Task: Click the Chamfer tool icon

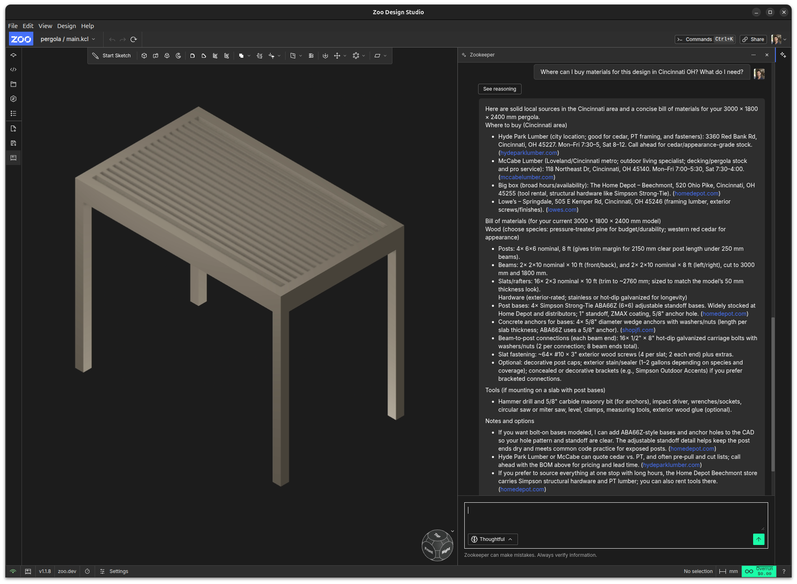Action: click(x=204, y=56)
